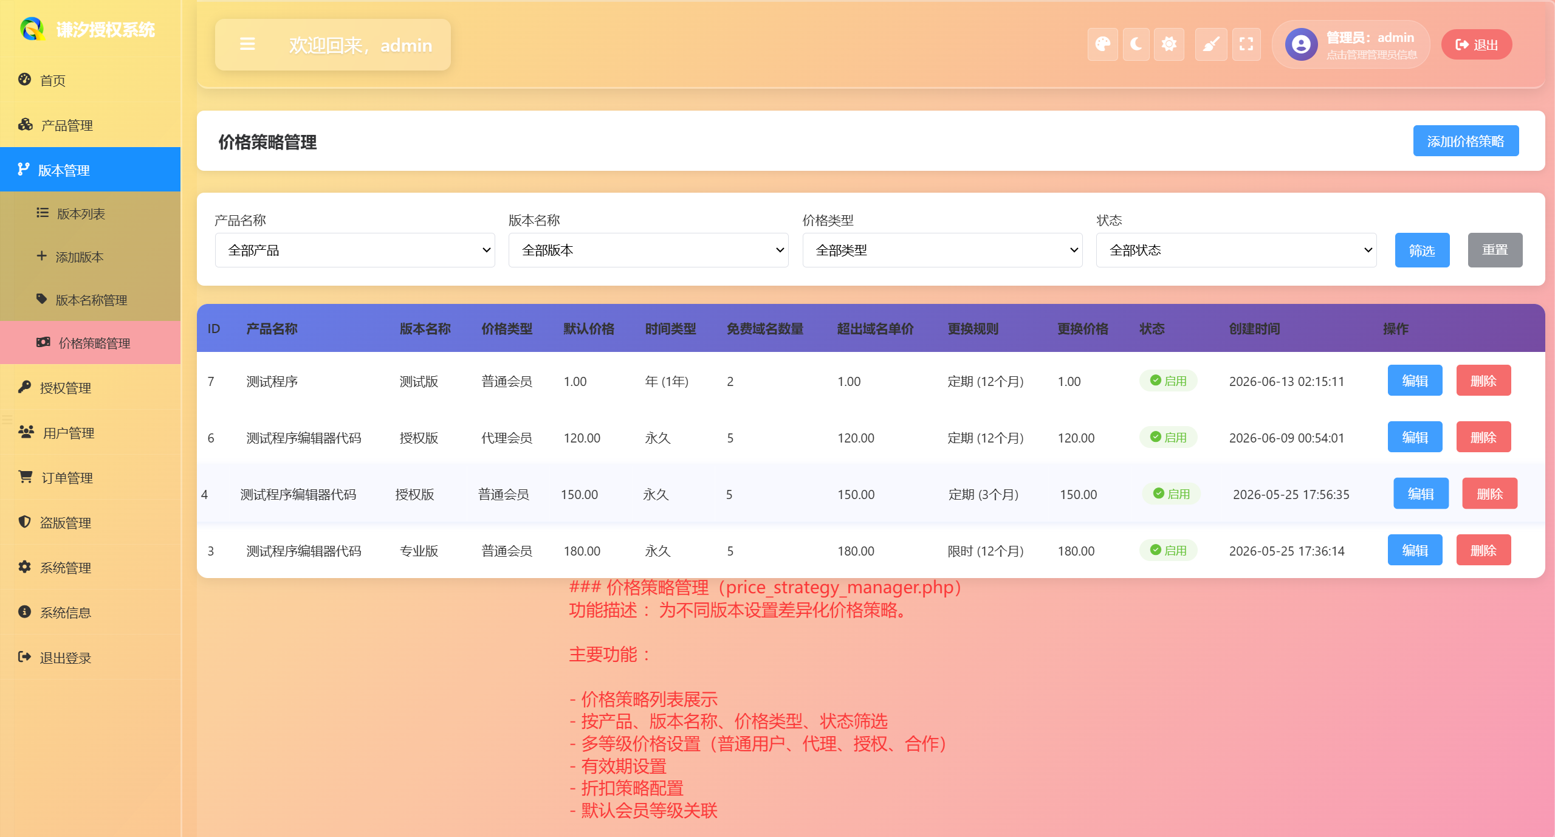Click the red 退出 logout button
Image resolution: width=1555 pixels, height=837 pixels.
1477,44
